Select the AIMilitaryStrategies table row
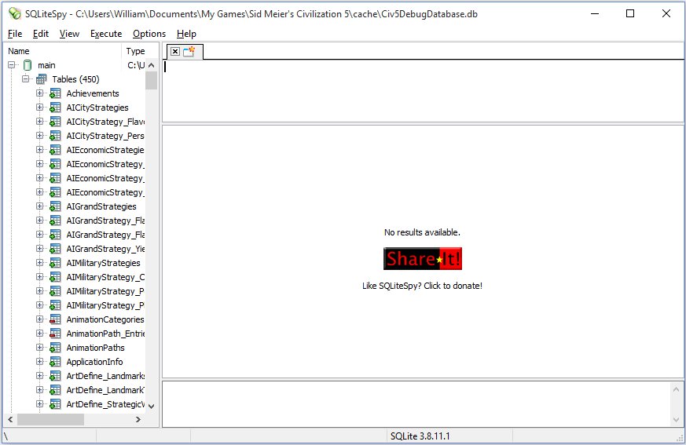 [103, 263]
